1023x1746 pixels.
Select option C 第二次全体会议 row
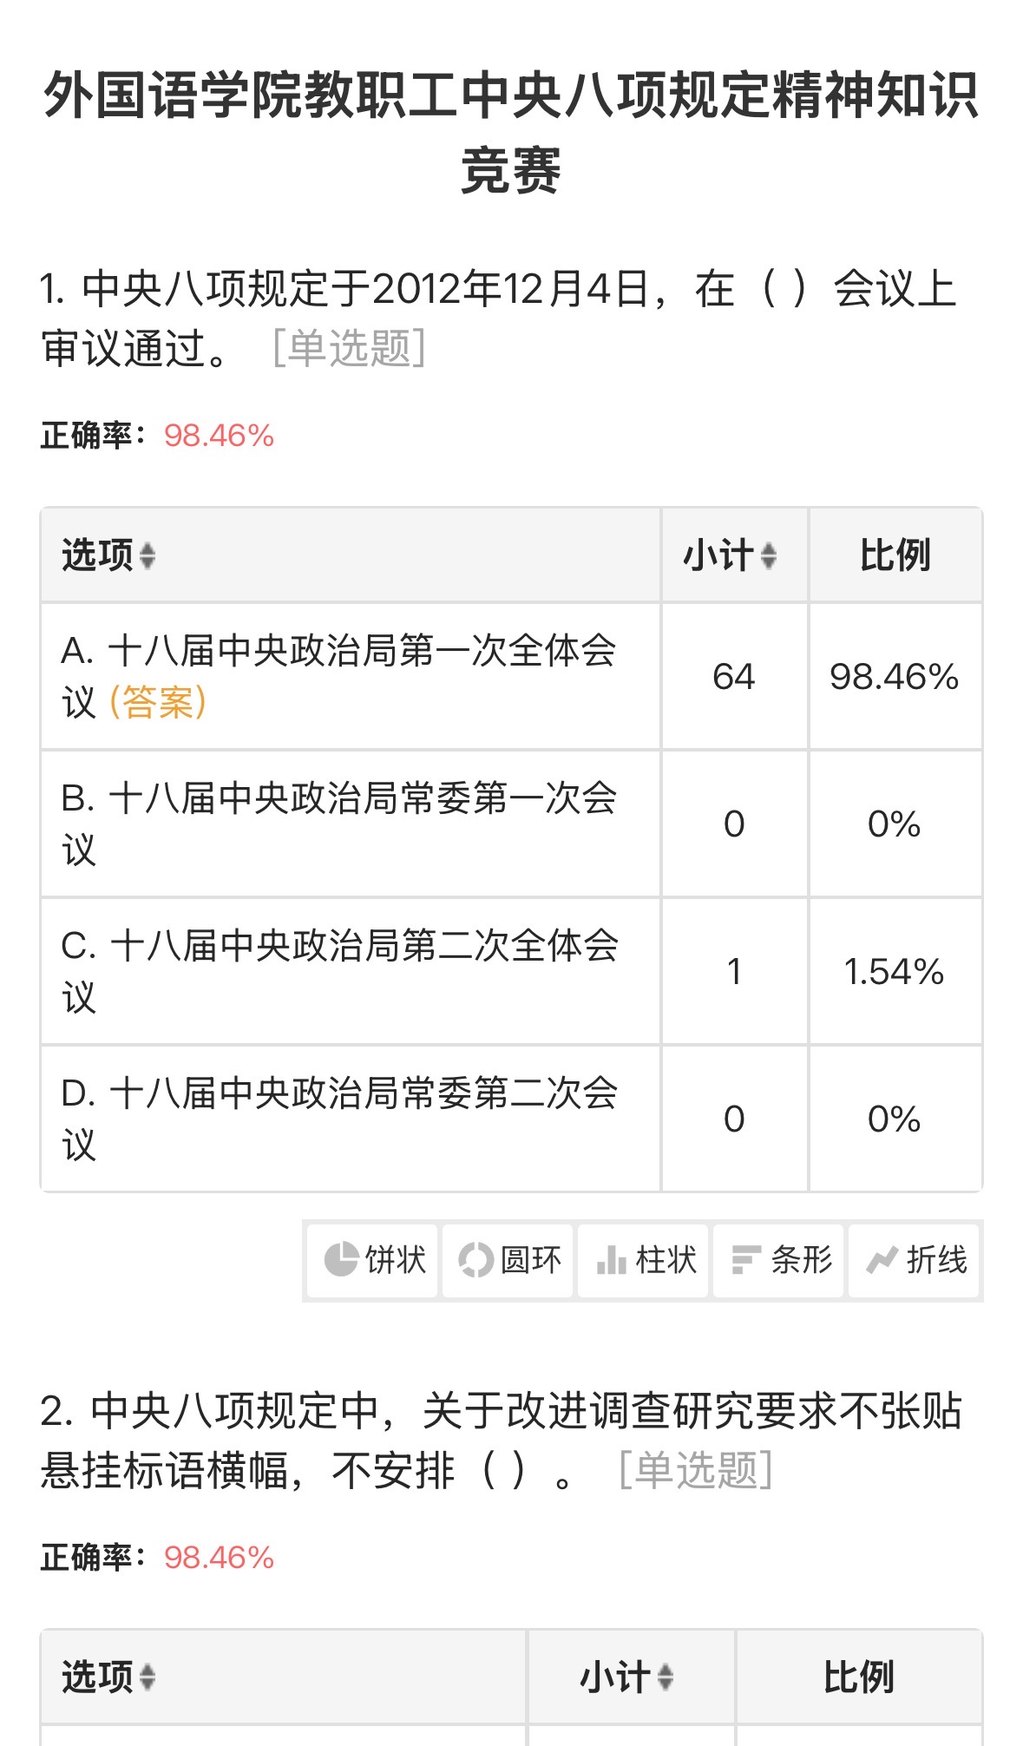click(x=338, y=971)
